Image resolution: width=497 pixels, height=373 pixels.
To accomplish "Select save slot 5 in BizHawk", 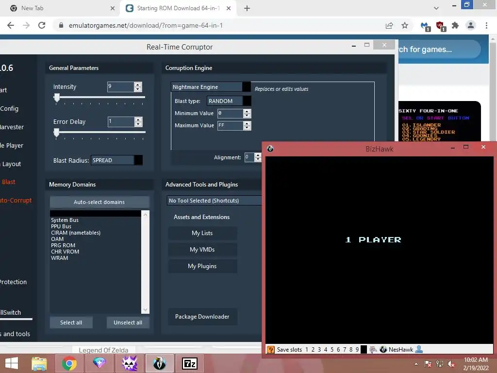I will [332, 350].
